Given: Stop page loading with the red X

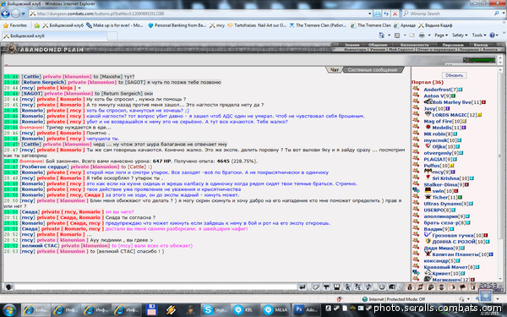Looking at the screenshot, I should click(x=395, y=14).
